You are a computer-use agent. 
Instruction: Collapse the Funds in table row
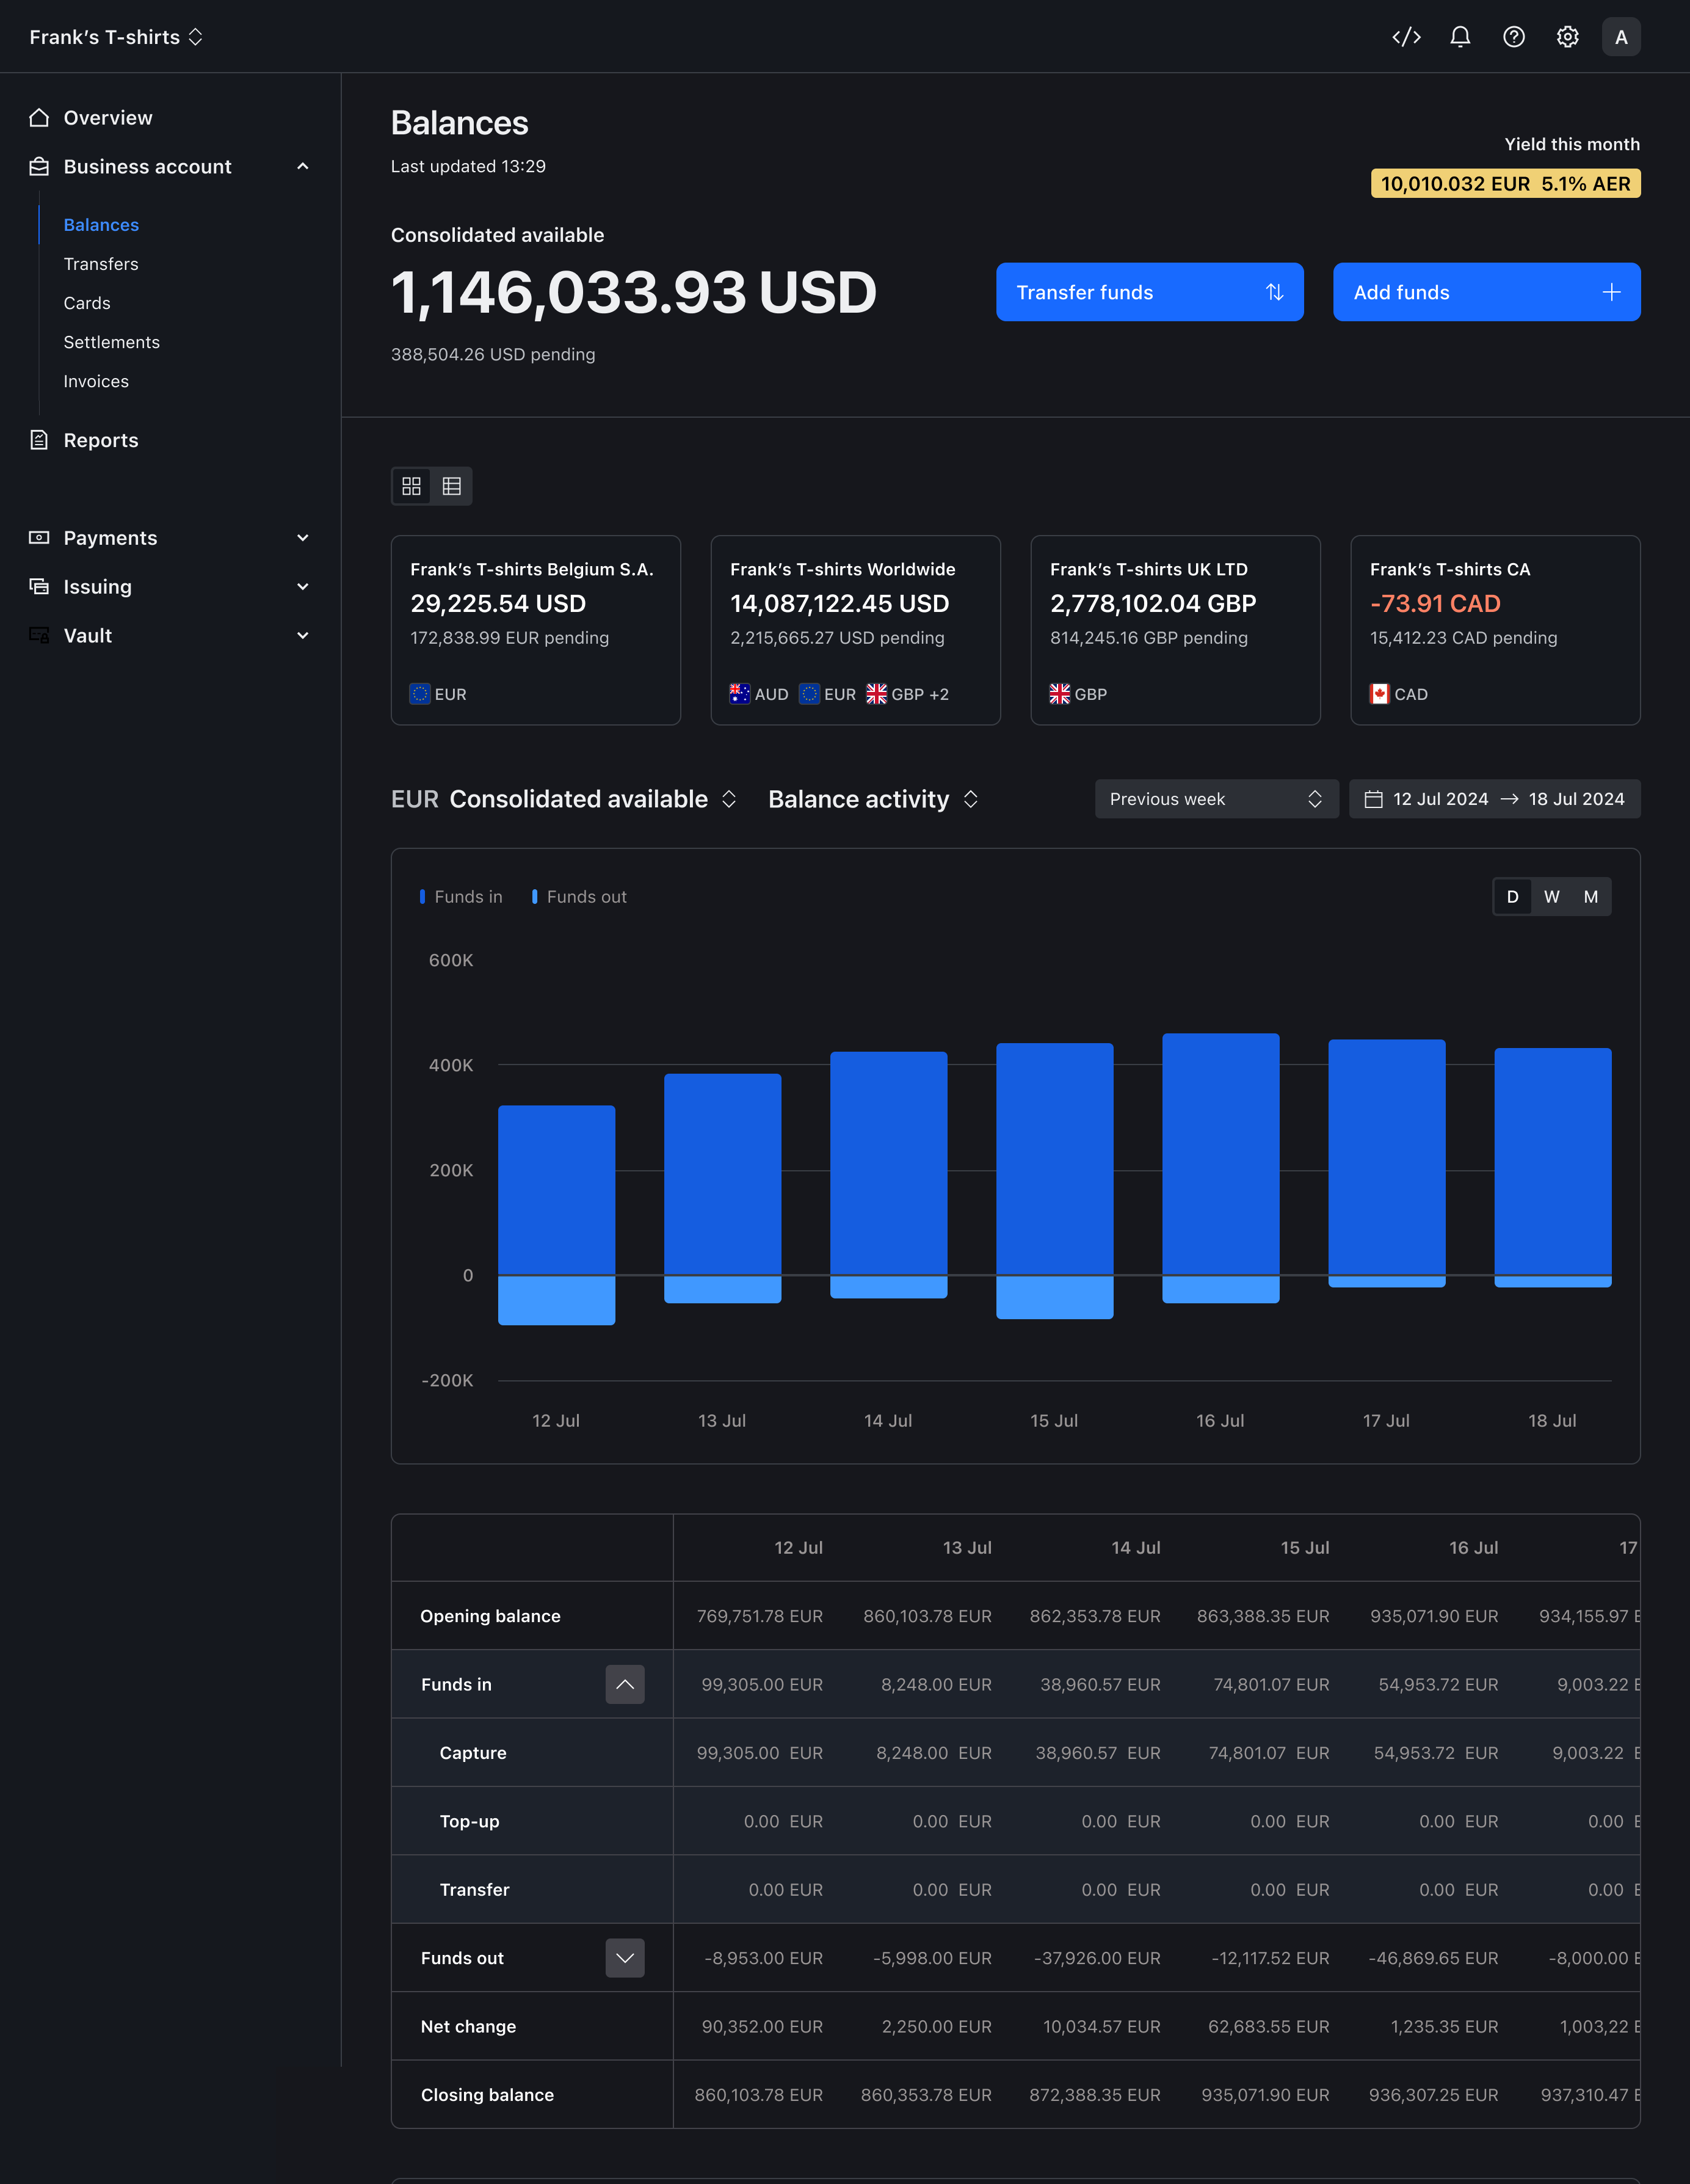click(x=625, y=1684)
